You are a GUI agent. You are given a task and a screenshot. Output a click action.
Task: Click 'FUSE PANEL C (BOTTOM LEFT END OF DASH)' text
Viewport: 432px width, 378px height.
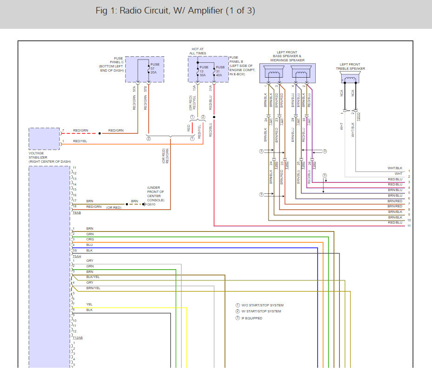click(112, 64)
